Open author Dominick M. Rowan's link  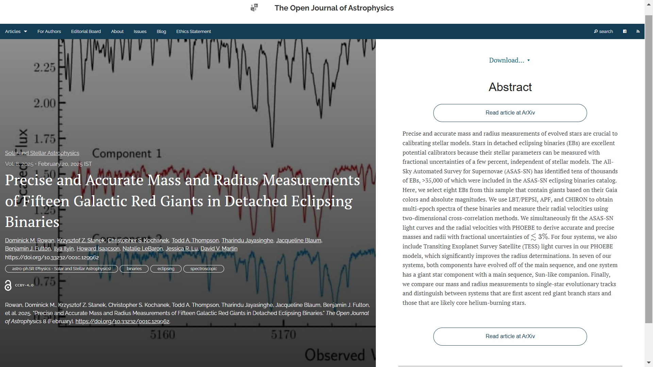point(30,241)
